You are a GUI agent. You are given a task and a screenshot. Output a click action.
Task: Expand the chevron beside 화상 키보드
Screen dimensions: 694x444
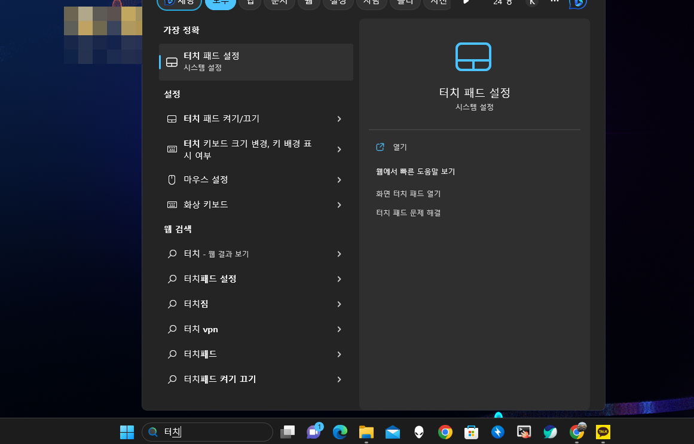click(x=339, y=205)
